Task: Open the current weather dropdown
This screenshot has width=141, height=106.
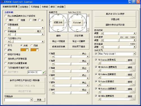Action: click(x=135, y=54)
